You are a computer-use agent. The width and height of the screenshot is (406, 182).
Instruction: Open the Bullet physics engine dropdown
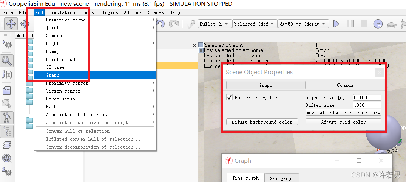(x=214, y=24)
